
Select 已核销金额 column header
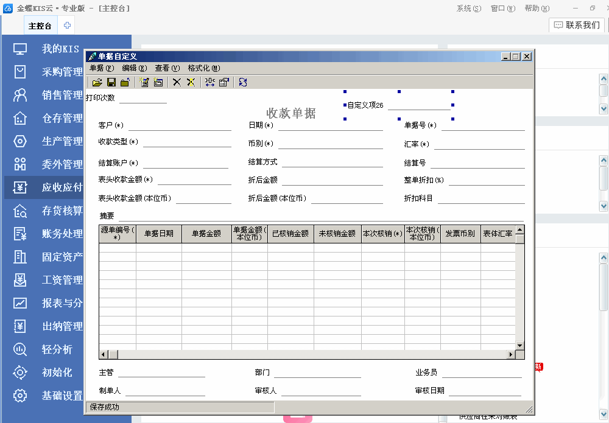click(x=290, y=234)
